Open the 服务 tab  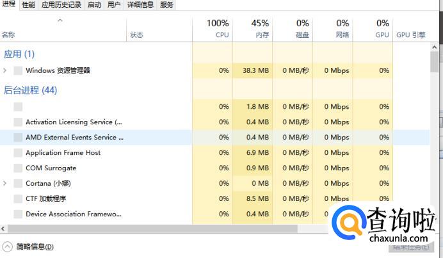click(x=166, y=5)
